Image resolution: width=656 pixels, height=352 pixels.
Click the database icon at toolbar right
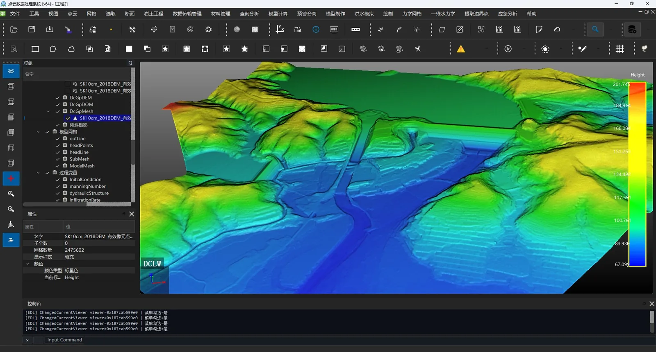point(632,29)
